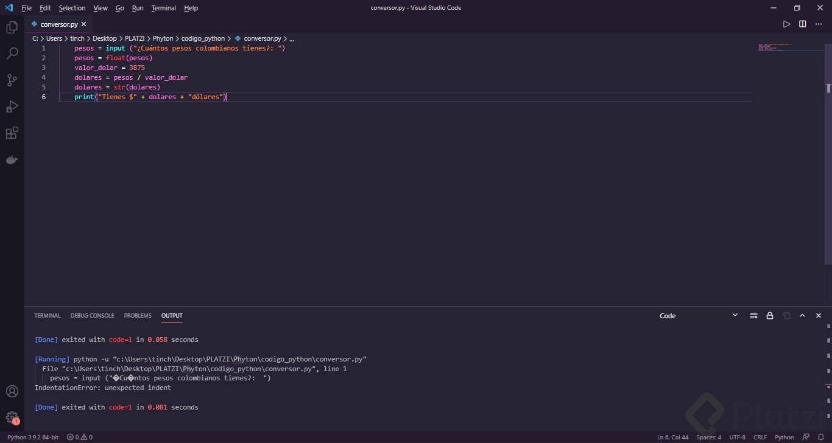This screenshot has height=443, width=832.
Task: Click the VS Code logo icon
Action: 9,8
